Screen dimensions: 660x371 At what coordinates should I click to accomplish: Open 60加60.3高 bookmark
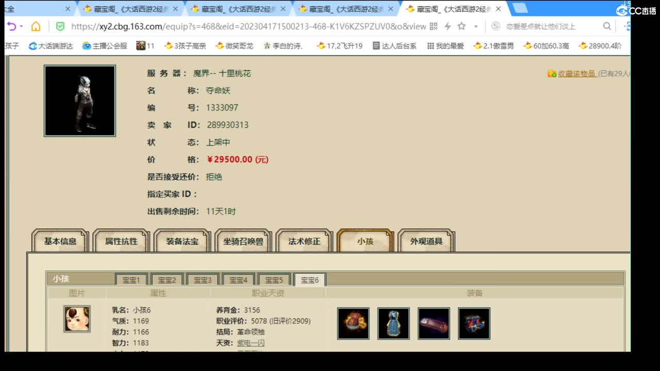547,46
